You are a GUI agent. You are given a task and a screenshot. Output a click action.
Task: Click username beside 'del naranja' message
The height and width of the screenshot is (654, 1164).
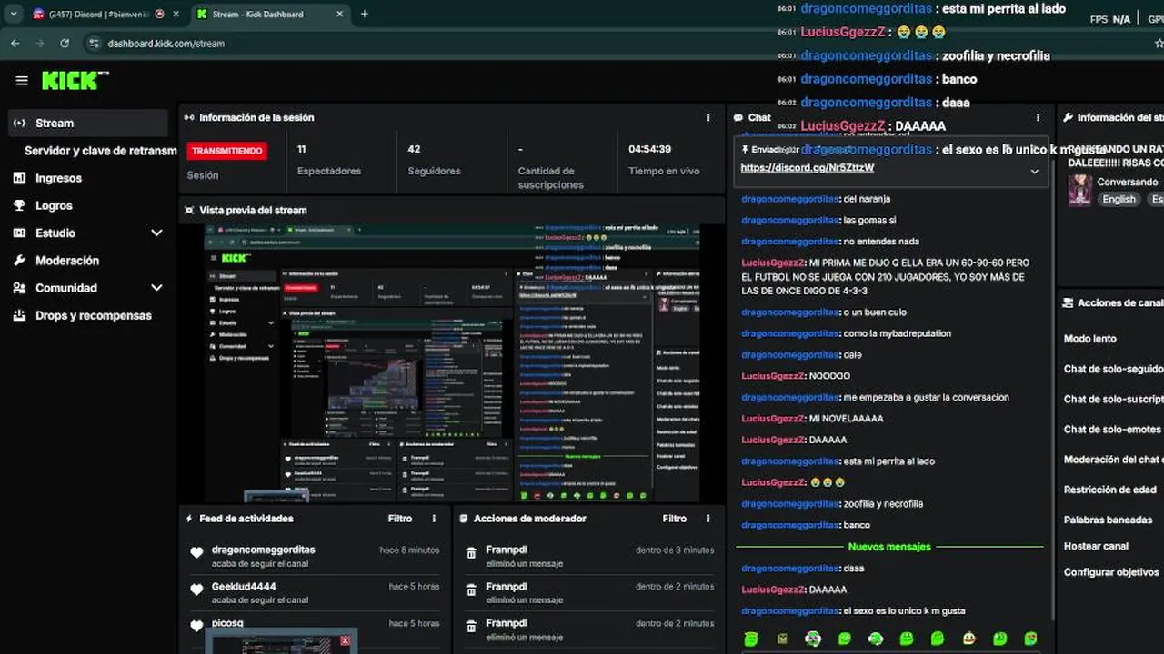(789, 199)
